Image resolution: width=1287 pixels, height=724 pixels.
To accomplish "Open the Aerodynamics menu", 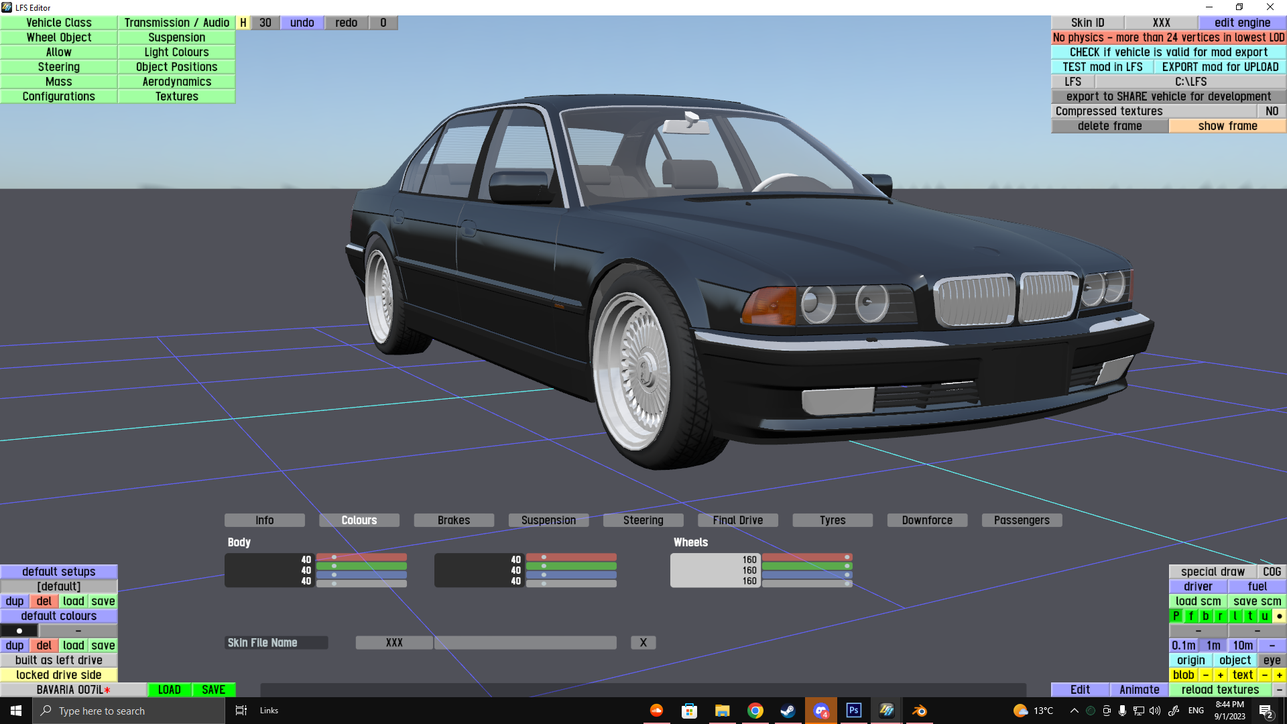I will click(176, 82).
